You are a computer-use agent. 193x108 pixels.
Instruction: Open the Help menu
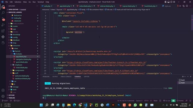[47, 2]
